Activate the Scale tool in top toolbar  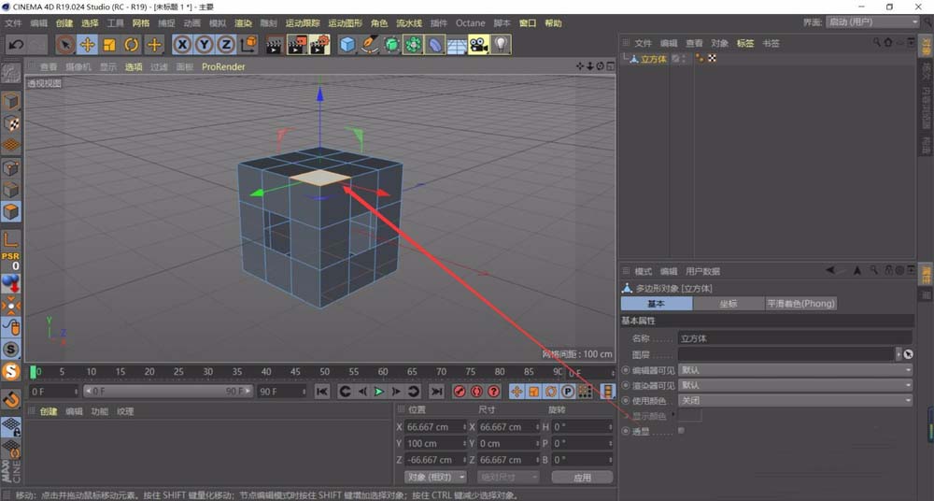[x=109, y=45]
